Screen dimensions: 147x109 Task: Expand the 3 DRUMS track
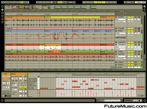coord(116,29)
